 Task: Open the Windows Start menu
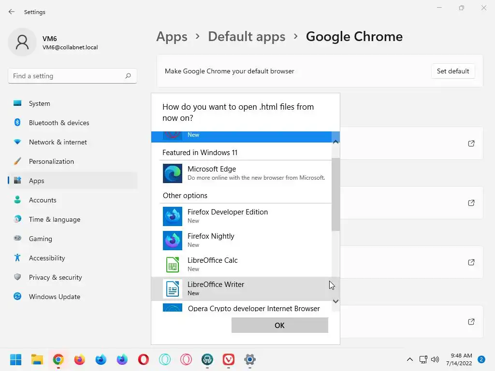tap(16, 359)
